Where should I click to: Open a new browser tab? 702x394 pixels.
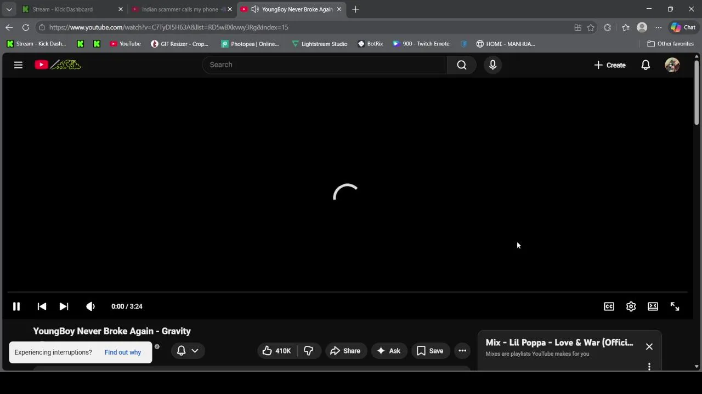pyautogui.click(x=355, y=9)
